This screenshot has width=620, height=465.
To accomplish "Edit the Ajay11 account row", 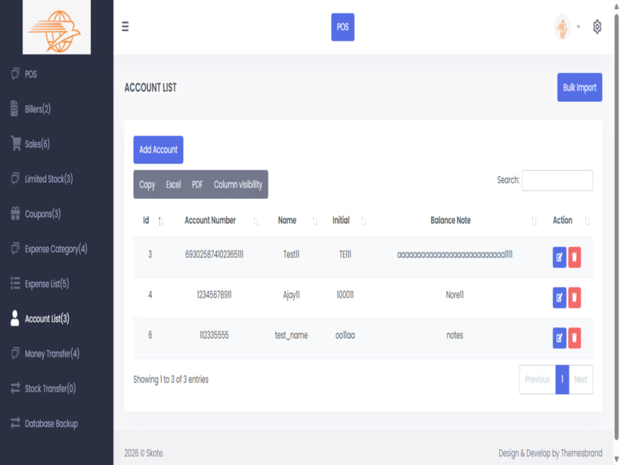I will pyautogui.click(x=559, y=298).
